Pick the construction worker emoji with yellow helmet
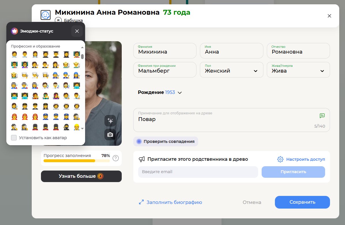The width and height of the screenshot is (345, 225). click(x=76, y=126)
